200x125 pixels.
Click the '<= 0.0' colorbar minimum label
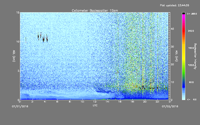192,99
